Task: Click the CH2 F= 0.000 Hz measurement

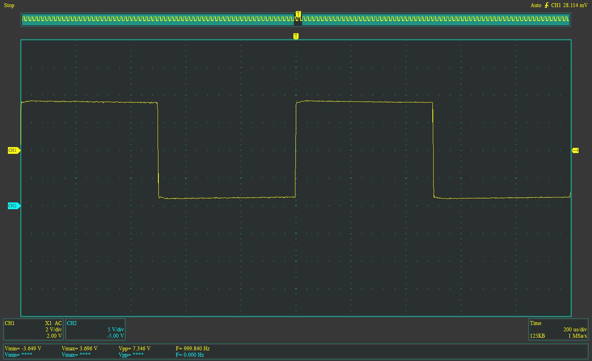Action: pos(190,355)
